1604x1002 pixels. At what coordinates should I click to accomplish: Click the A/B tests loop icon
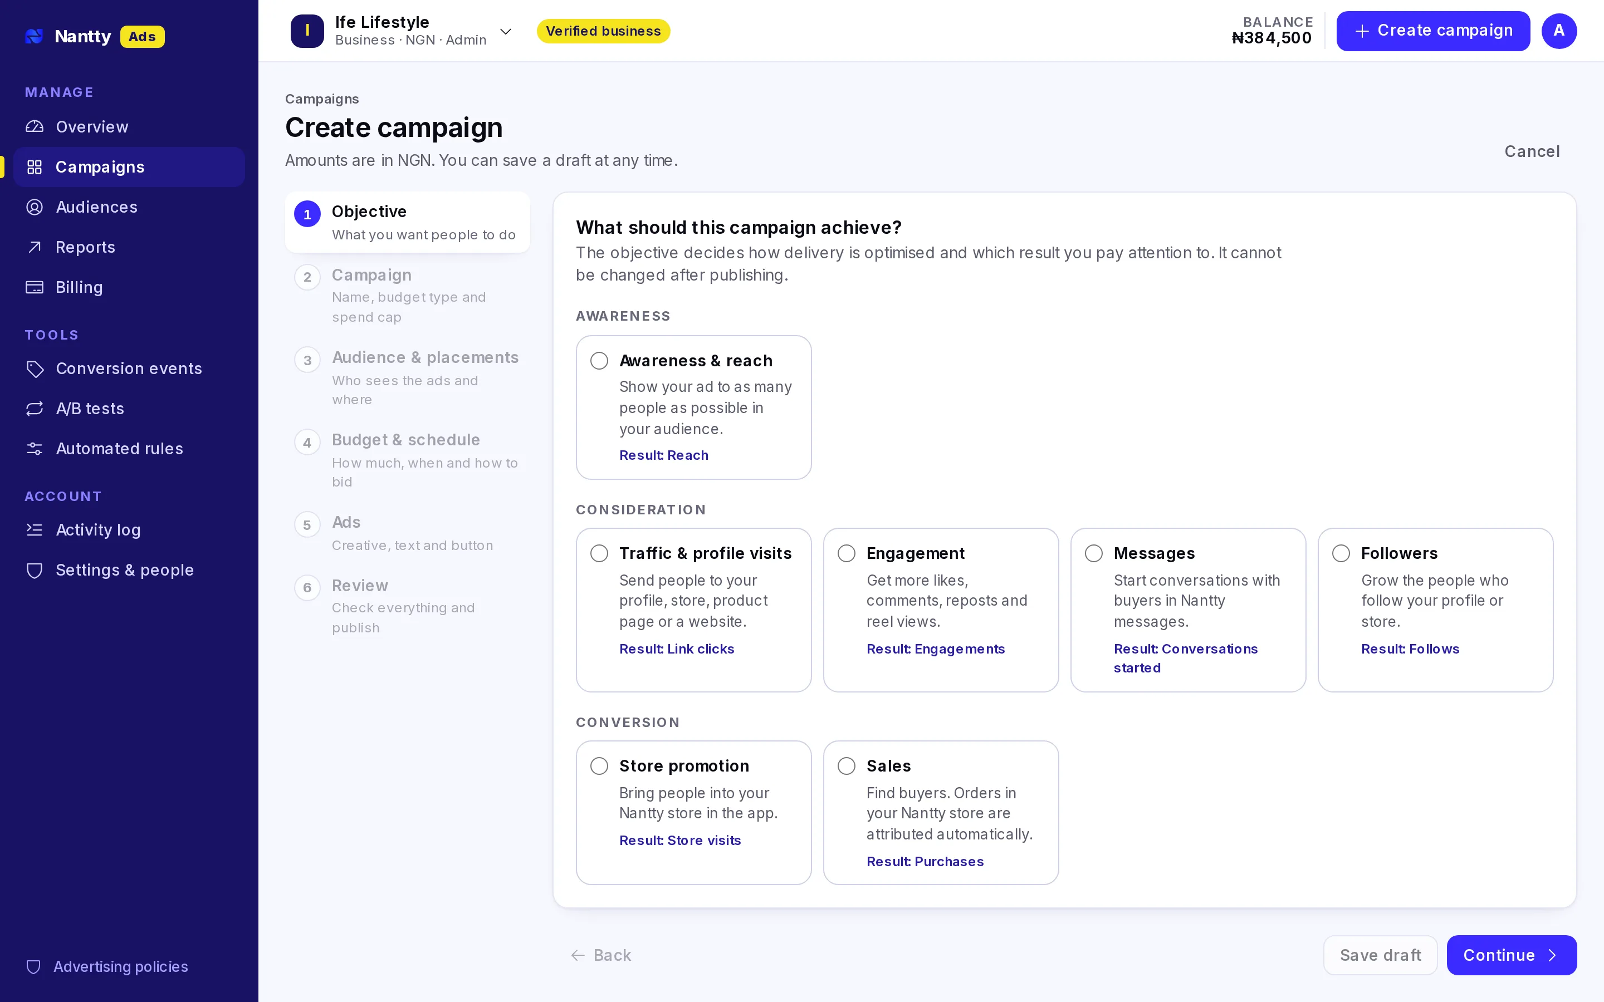click(35, 408)
